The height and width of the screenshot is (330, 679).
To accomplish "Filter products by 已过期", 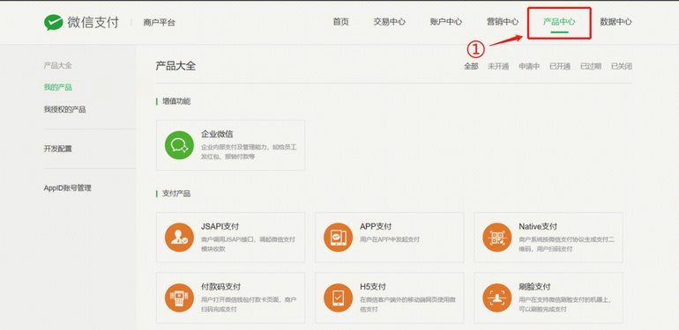I will 591,67.
